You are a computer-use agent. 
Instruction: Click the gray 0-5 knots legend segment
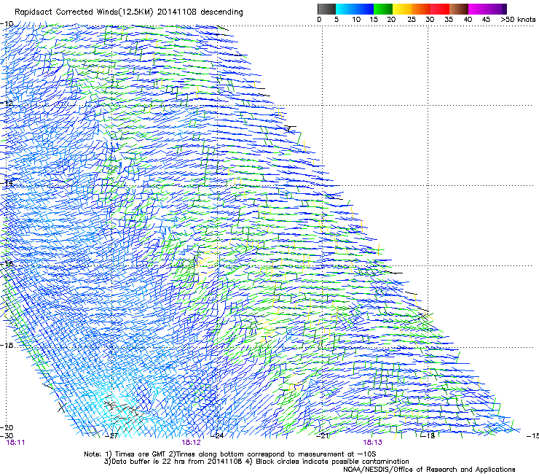(326, 9)
